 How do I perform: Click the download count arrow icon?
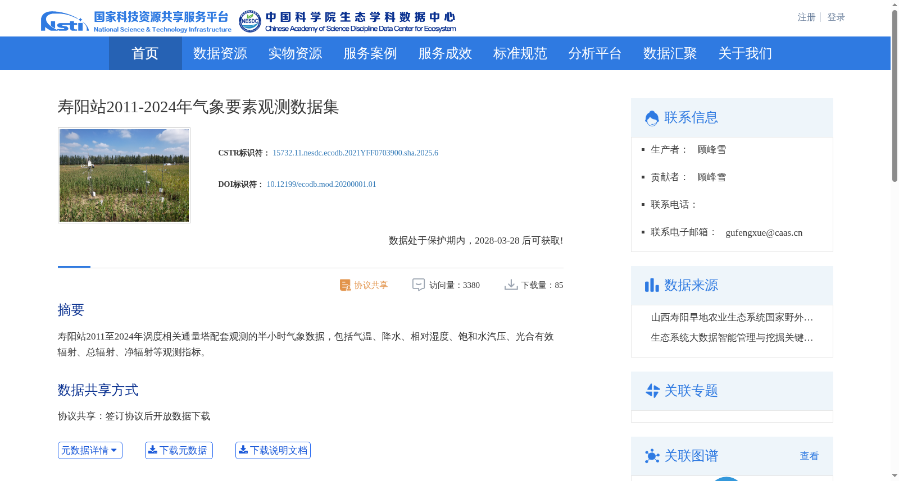click(x=511, y=285)
